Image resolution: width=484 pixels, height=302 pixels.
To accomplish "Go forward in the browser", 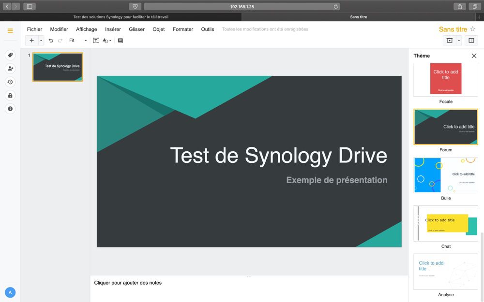I will tap(16, 6).
